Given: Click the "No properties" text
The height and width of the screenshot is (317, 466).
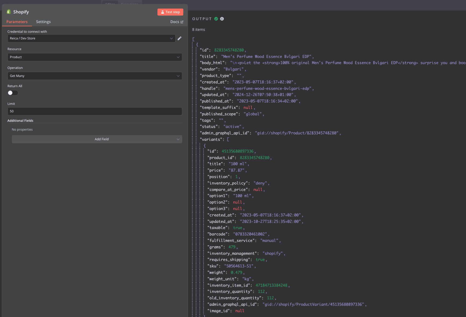Looking at the screenshot, I should [22, 130].
